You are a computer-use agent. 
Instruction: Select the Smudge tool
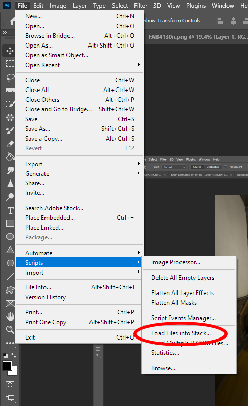(10, 170)
